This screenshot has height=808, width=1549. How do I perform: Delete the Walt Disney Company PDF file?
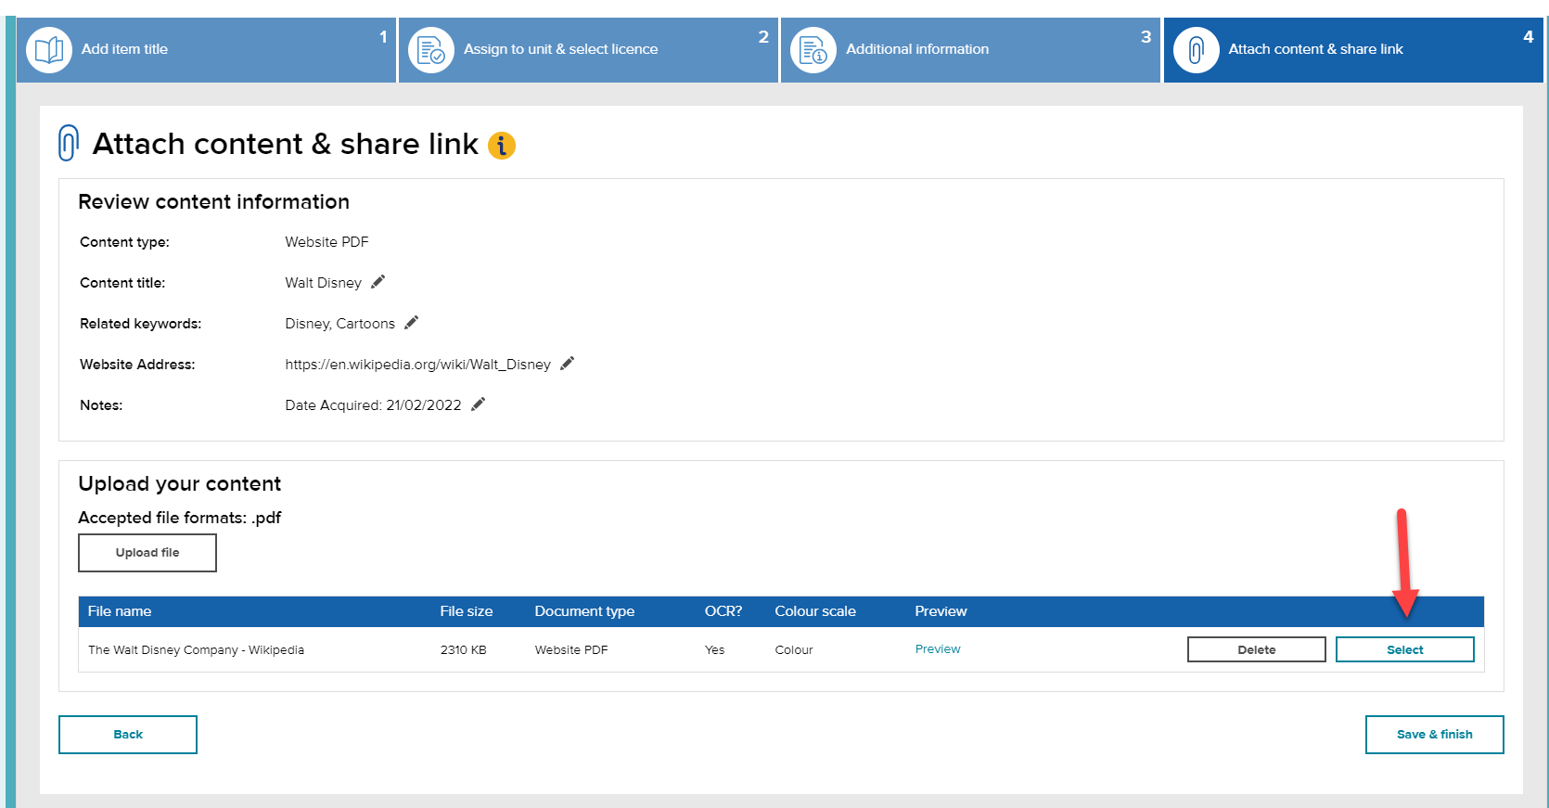pos(1257,649)
